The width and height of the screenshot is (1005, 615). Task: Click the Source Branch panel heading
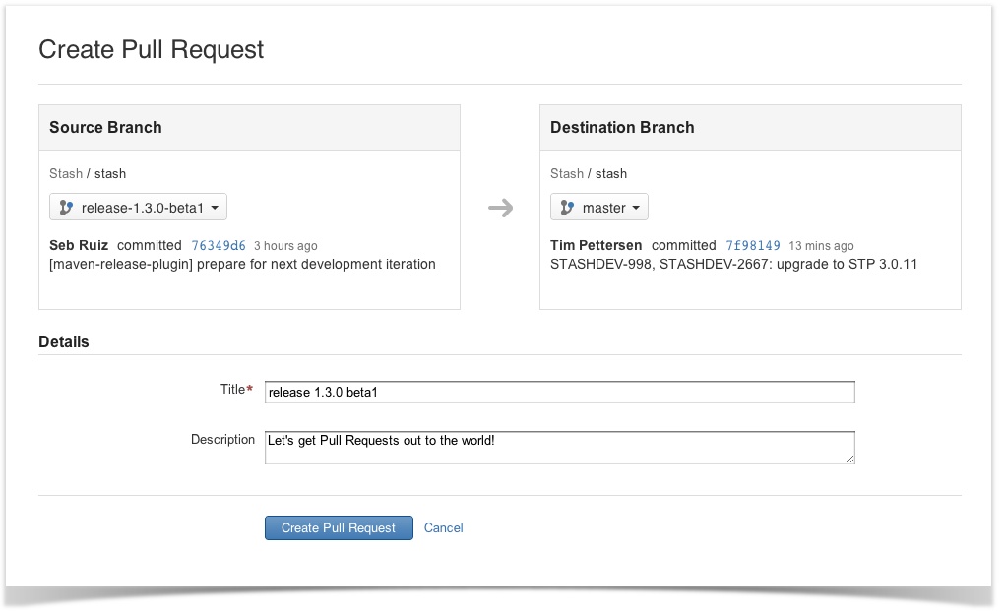105,127
